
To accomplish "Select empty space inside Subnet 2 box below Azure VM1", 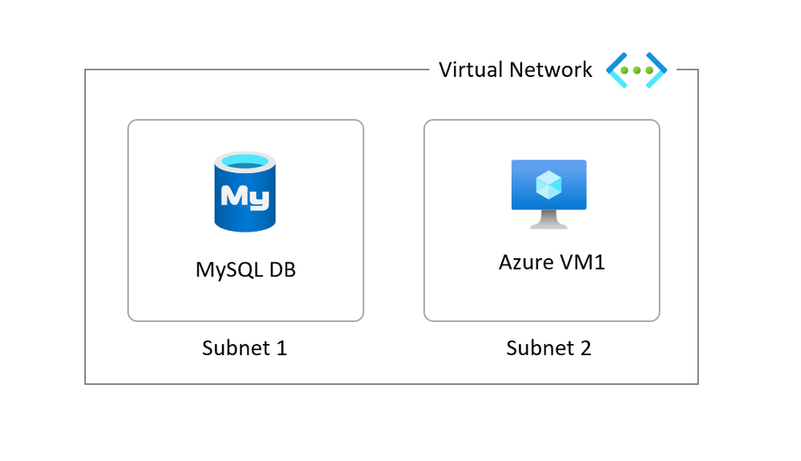I will 541,297.
